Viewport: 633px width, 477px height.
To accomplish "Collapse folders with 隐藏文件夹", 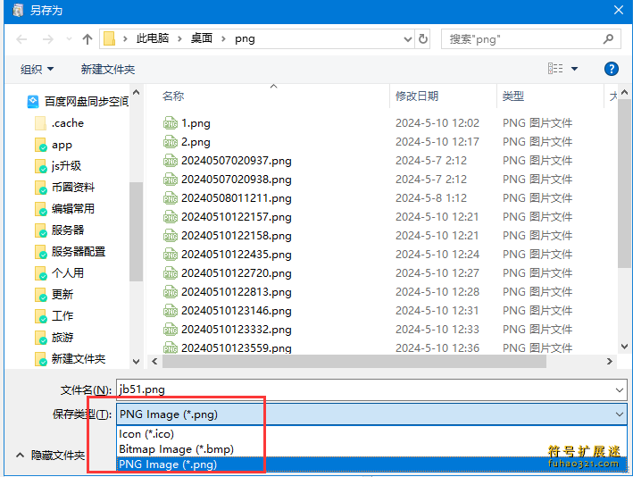I will (51, 456).
